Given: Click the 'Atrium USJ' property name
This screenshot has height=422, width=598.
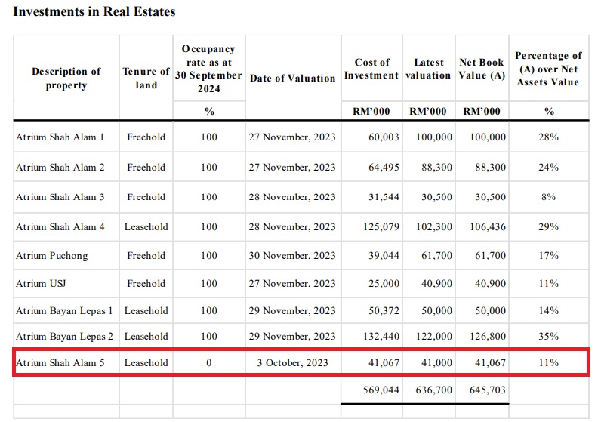Looking at the screenshot, I should (41, 284).
